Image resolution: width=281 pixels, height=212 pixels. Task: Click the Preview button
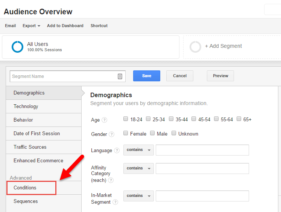[220, 76]
